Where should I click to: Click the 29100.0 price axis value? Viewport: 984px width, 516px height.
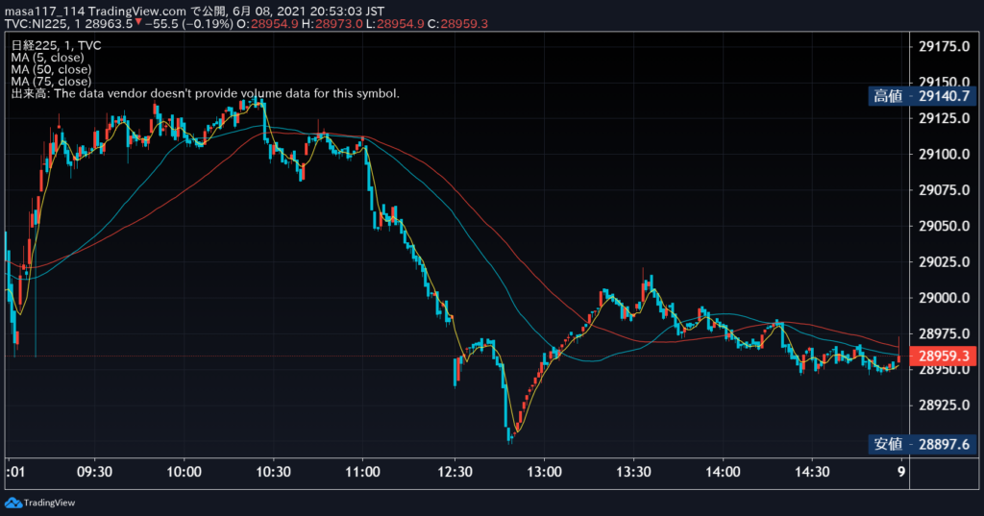944,155
